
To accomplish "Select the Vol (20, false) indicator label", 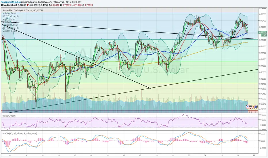I will (9, 13).
